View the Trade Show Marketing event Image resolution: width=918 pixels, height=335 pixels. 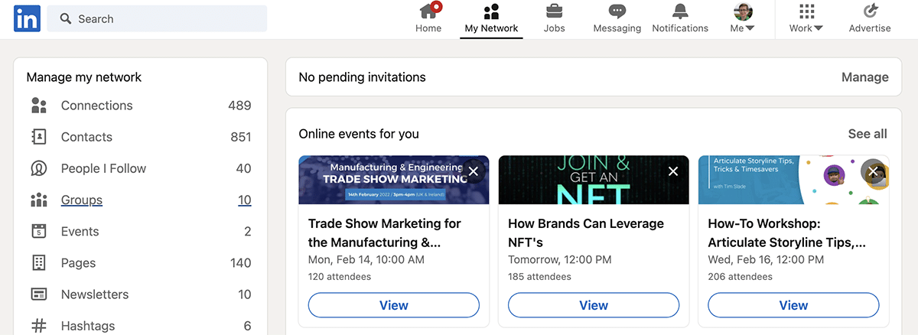[x=394, y=305]
